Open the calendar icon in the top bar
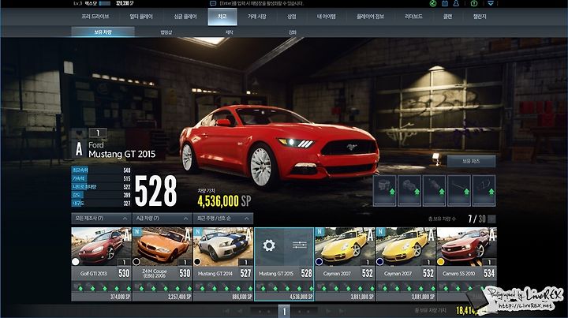Screen dimensions: 568x318 pyautogui.click(x=445, y=3)
